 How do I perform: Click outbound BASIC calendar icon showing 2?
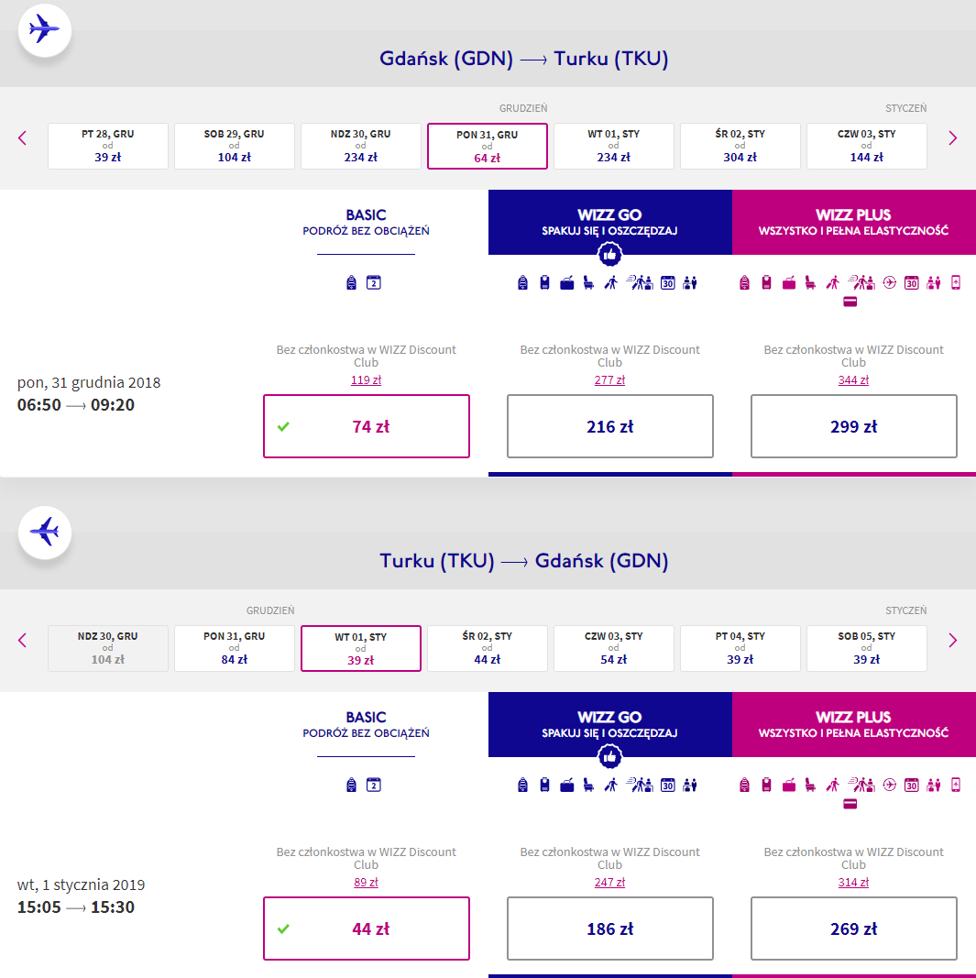click(x=373, y=282)
